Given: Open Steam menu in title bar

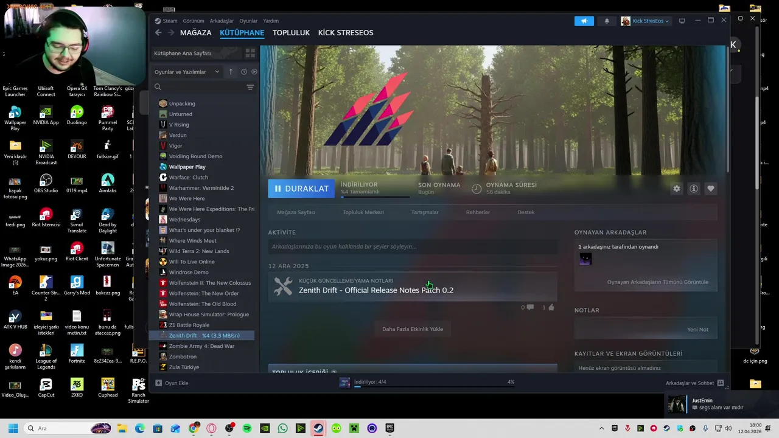Looking at the screenshot, I should (170, 21).
